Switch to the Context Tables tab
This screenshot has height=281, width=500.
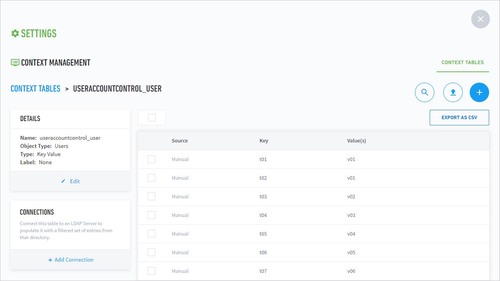tap(463, 62)
